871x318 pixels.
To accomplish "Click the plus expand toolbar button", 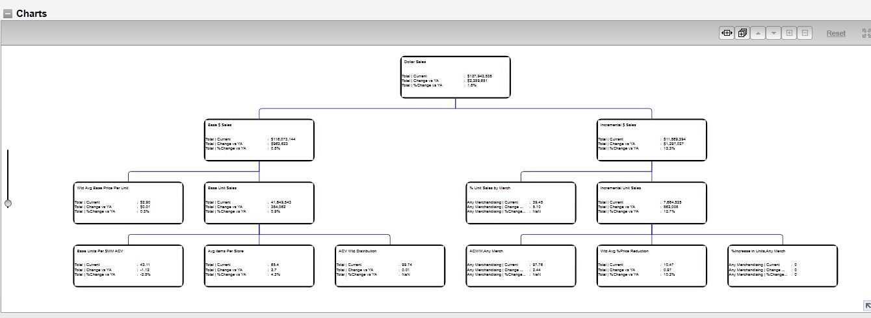I will click(789, 33).
